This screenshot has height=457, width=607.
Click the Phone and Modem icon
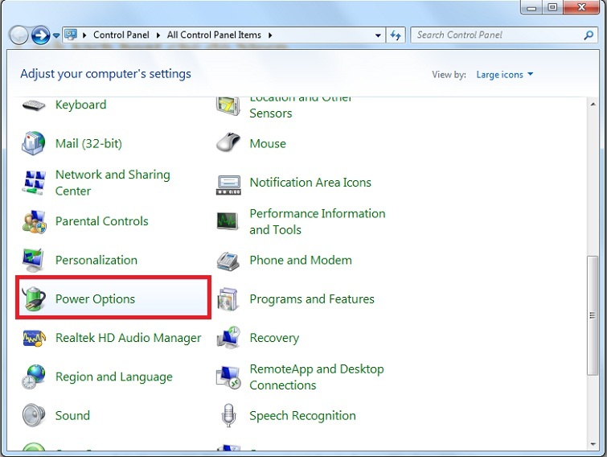tap(229, 261)
